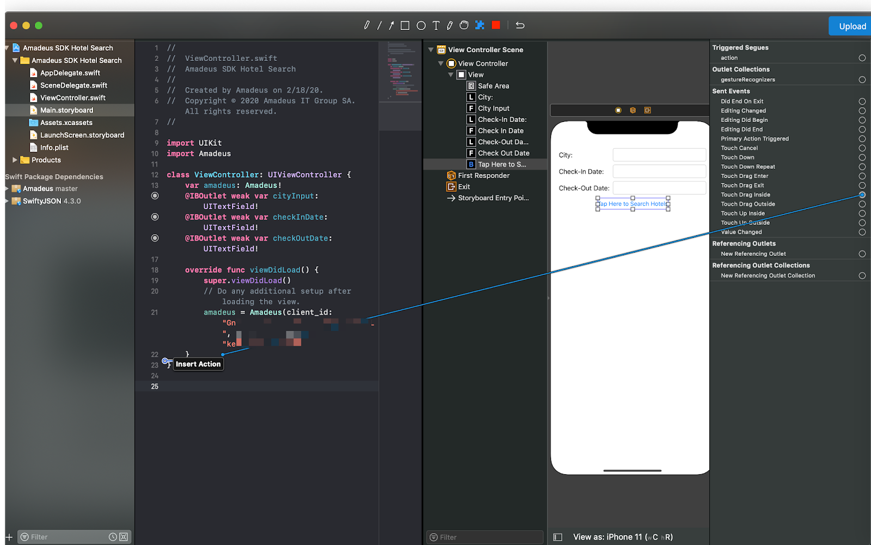Click checkInDate outlet connection circle in gutter
The height and width of the screenshot is (545, 871).
click(155, 217)
